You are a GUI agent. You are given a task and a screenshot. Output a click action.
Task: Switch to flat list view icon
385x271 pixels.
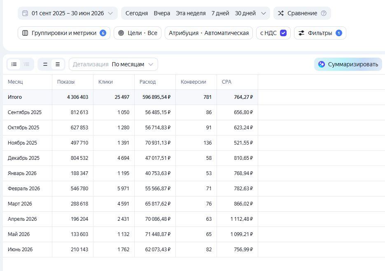point(14,64)
